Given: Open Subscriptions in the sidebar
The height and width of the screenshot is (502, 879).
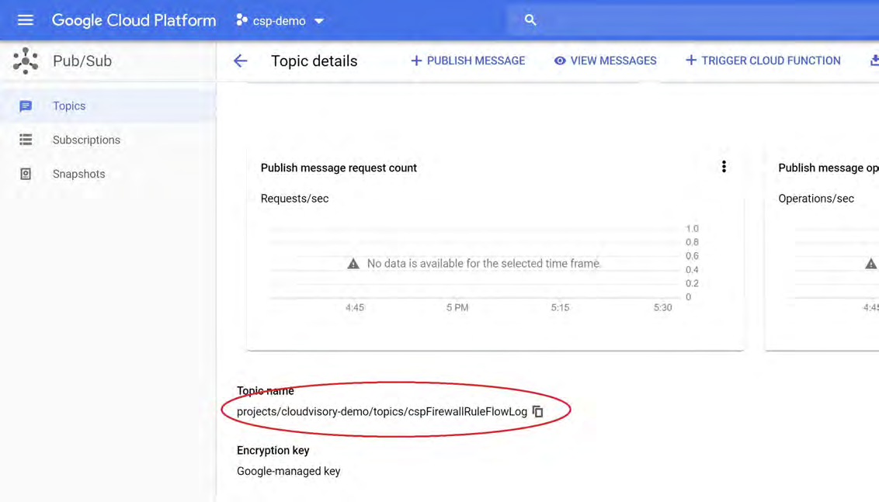Looking at the screenshot, I should (x=108, y=140).
